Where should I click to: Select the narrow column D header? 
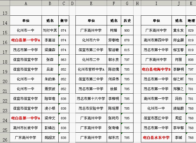pos(73,3)
